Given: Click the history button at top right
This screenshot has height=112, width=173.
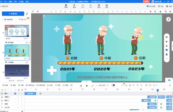Looking at the screenshot, I should pos(161,6).
